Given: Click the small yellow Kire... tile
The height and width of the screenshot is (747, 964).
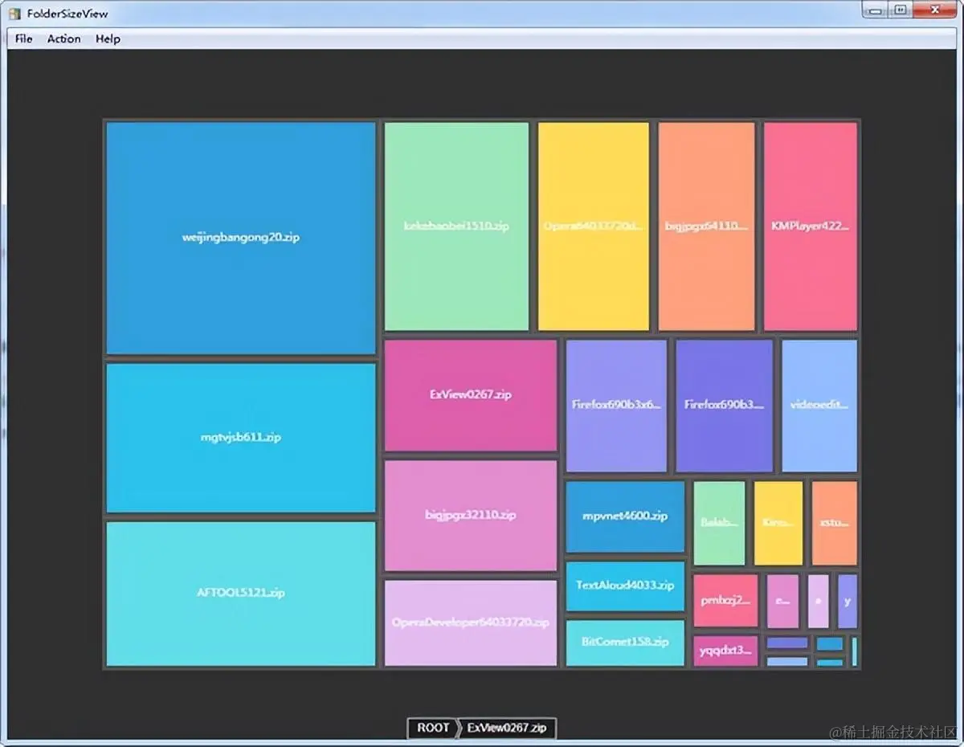Looking at the screenshot, I should (778, 523).
